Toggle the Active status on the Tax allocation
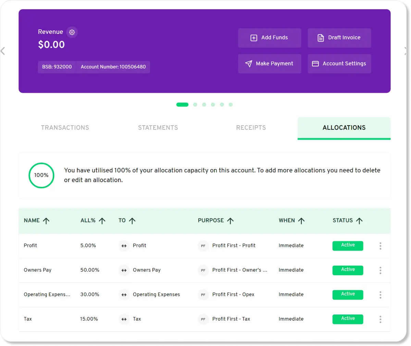The image size is (411, 346). [x=348, y=319]
